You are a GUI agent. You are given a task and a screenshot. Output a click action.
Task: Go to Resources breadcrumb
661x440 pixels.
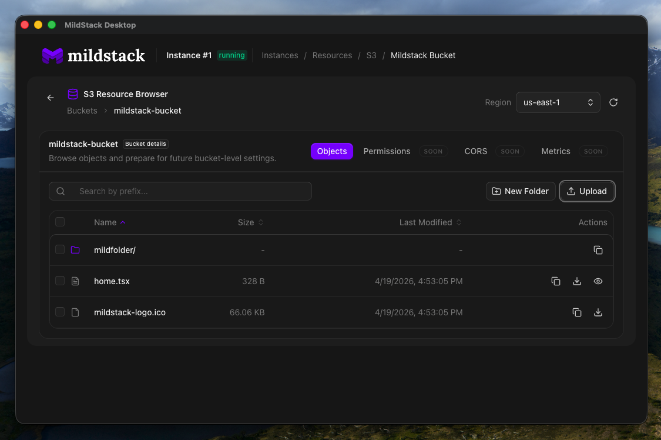332,56
